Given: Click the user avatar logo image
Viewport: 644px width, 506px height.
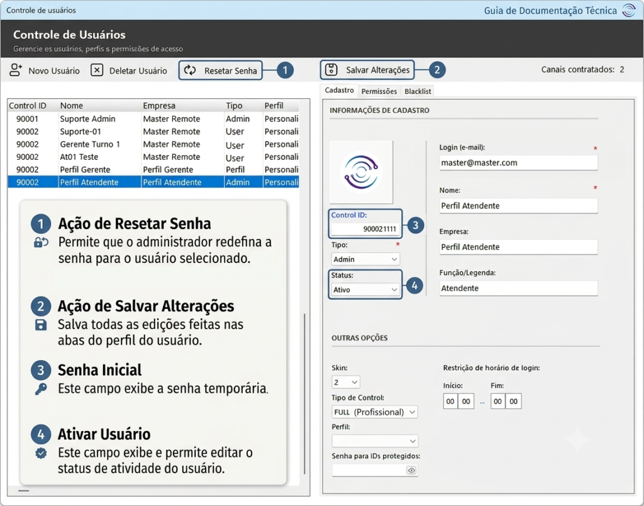Looking at the screenshot, I should pos(361,172).
